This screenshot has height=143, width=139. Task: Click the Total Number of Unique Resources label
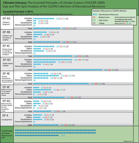(x=7, y=134)
